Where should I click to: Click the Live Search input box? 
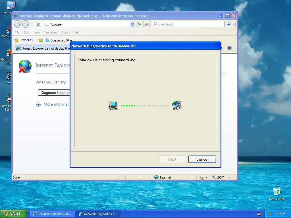(188, 24)
